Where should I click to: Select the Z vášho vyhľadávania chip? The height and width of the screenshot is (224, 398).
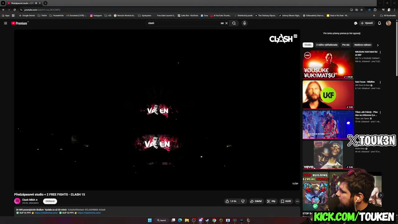tap(327, 45)
